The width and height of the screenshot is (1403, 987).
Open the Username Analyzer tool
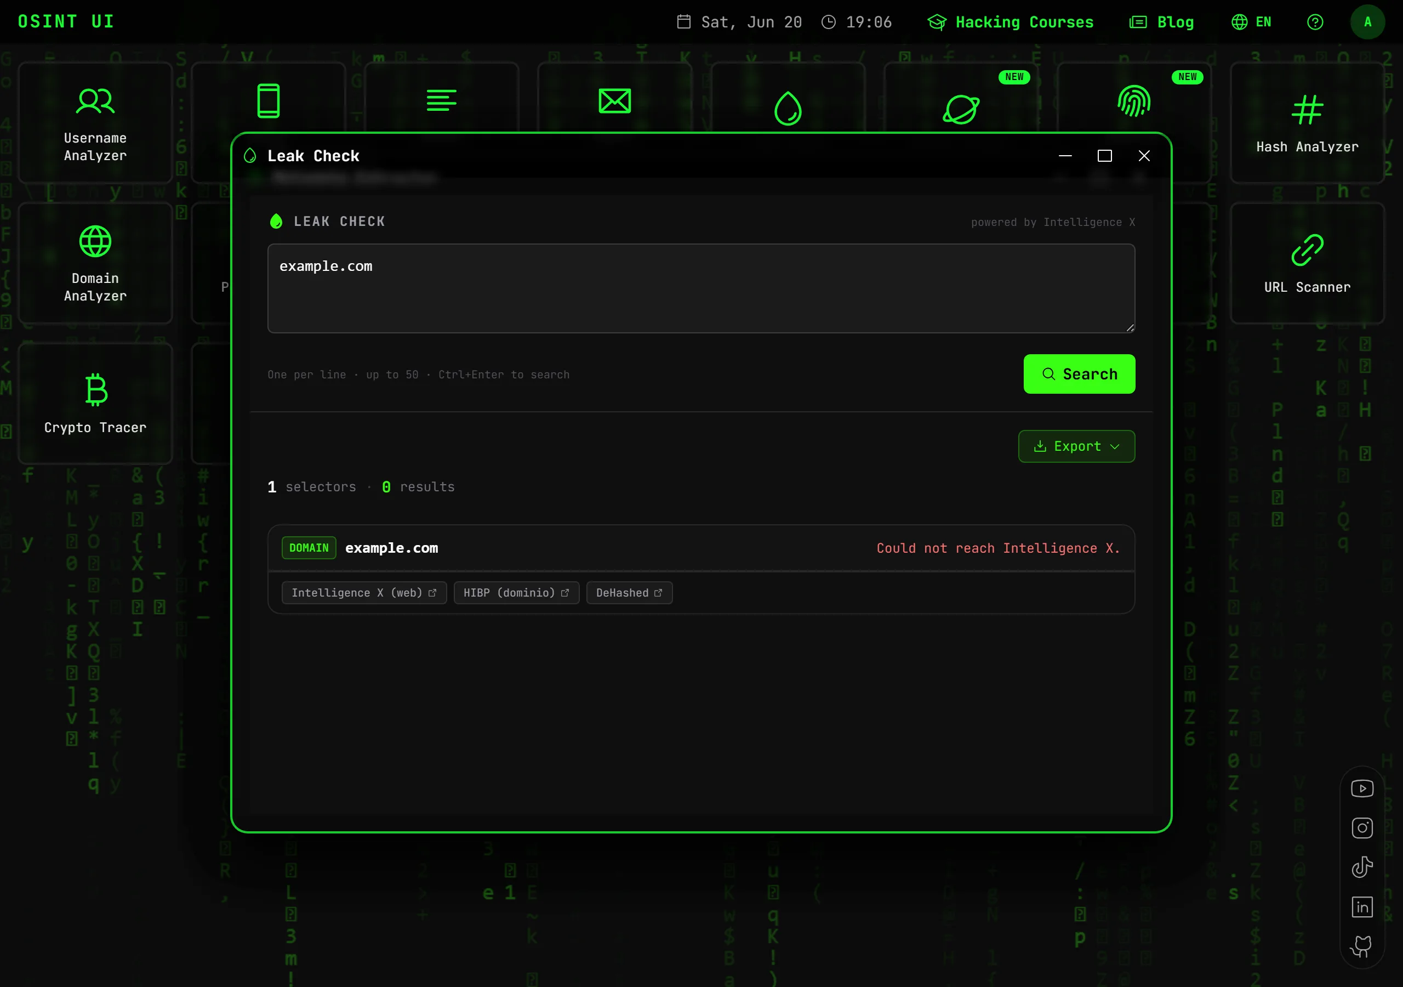[95, 122]
